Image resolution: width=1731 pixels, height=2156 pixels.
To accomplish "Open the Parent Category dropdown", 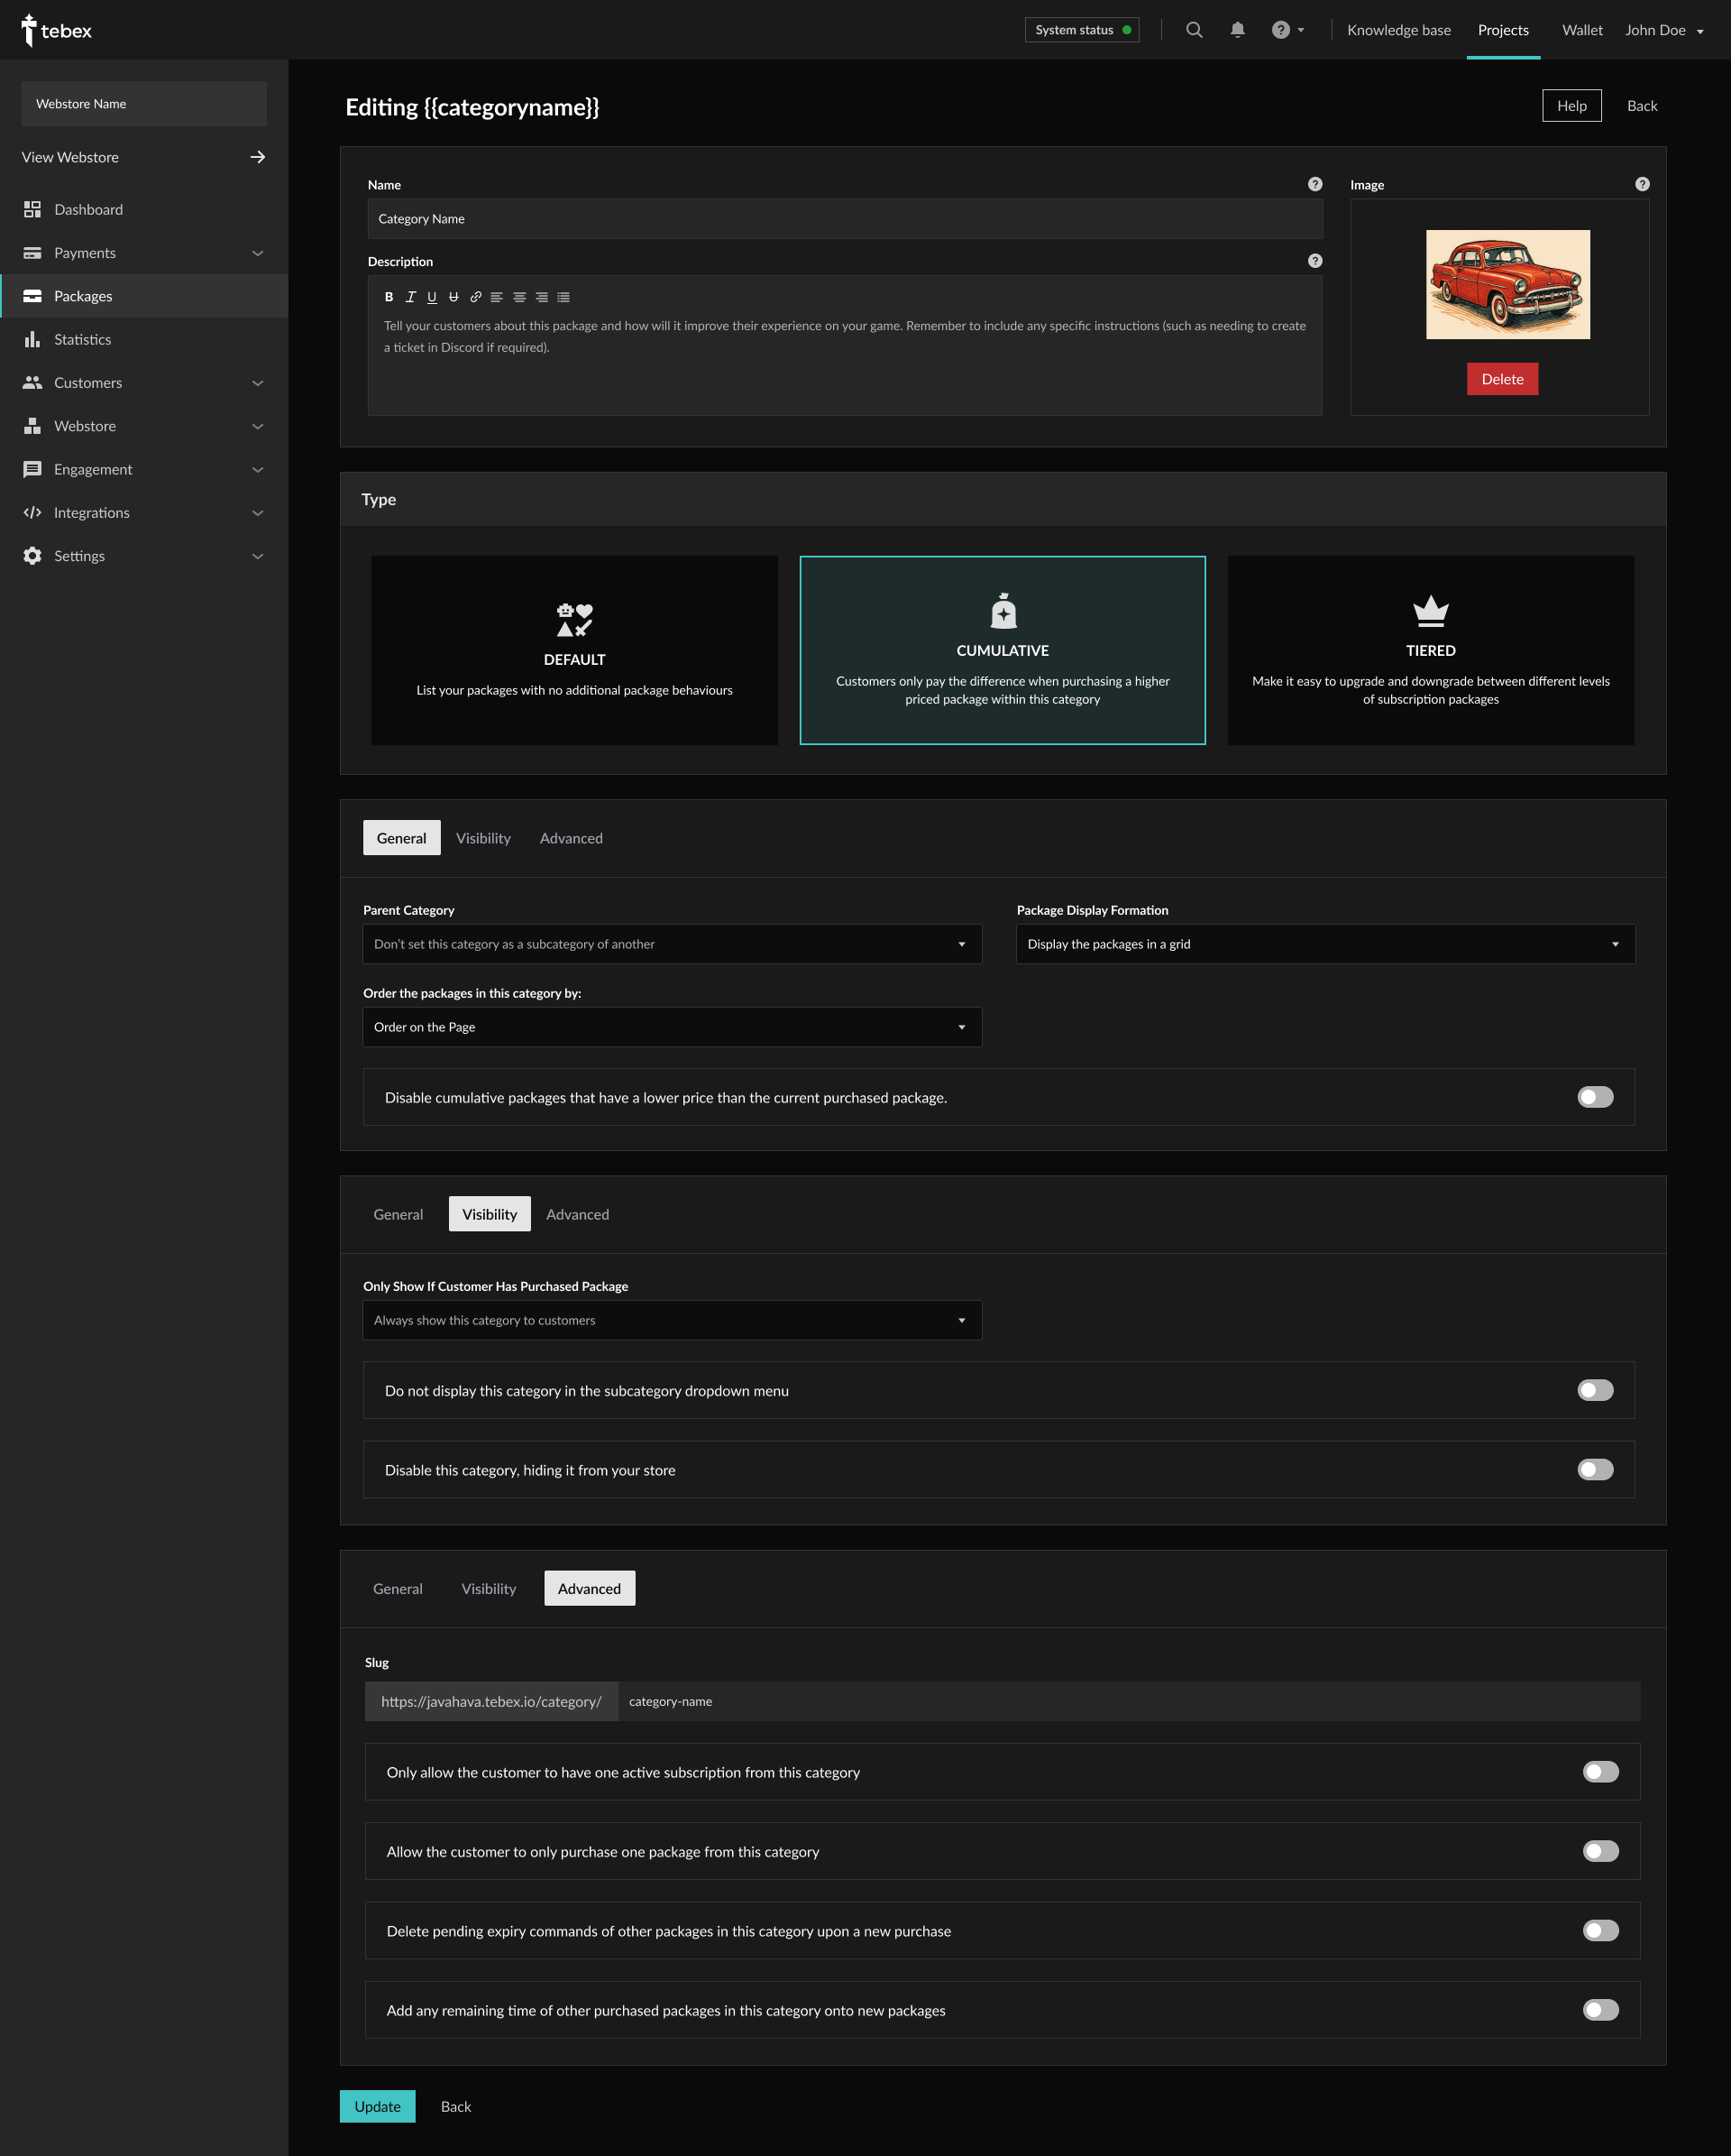I will click(x=672, y=944).
